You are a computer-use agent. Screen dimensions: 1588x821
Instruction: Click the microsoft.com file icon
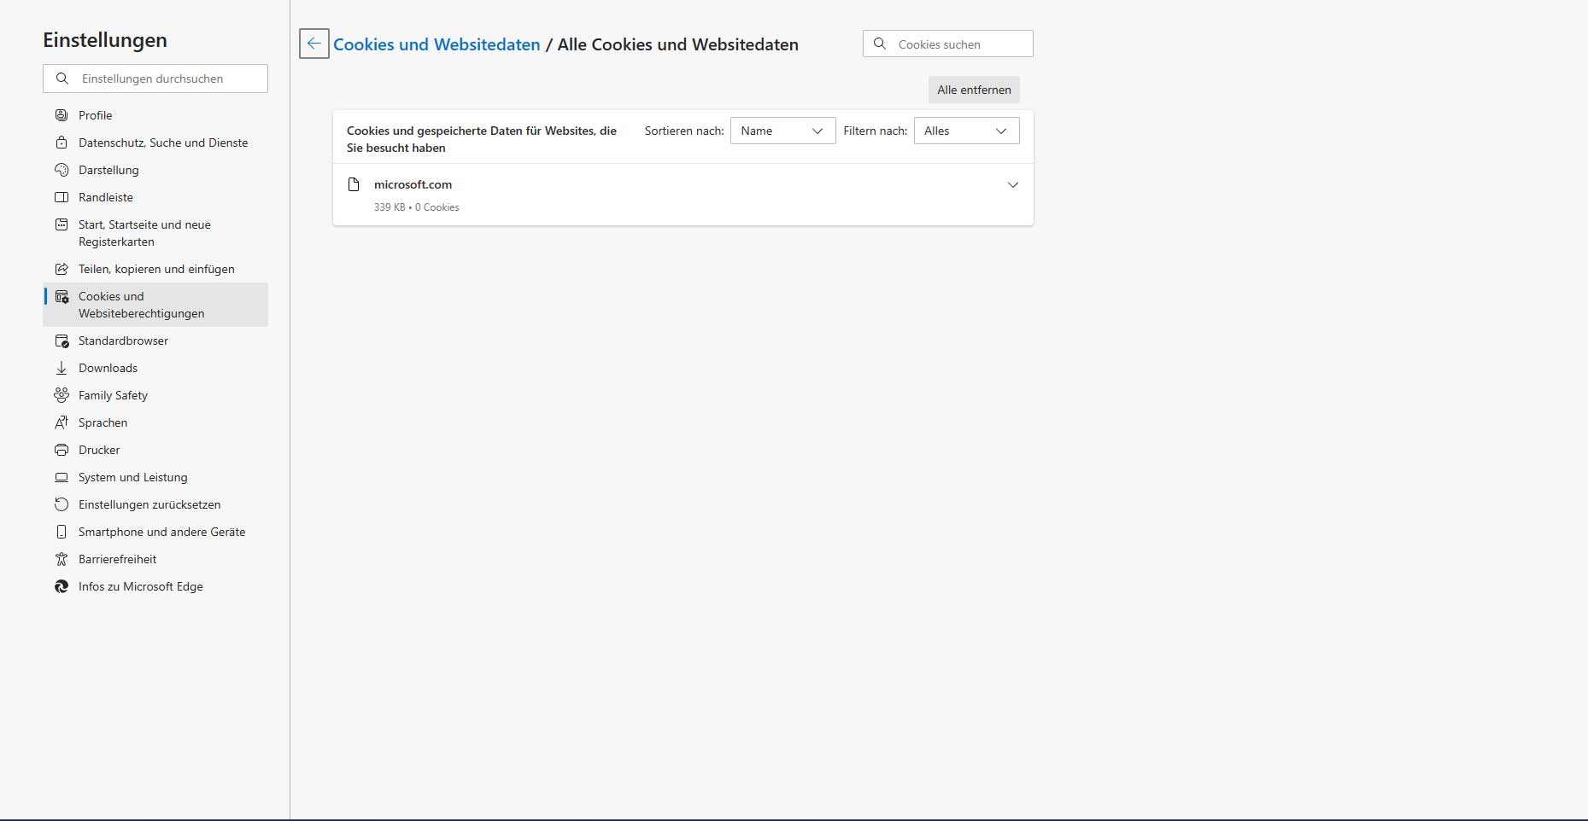point(354,184)
